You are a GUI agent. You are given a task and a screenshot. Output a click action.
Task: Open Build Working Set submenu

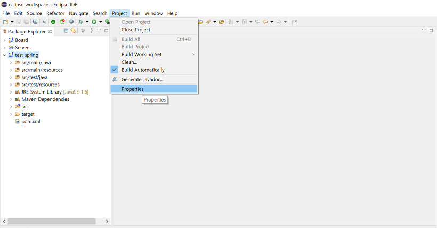click(154, 55)
